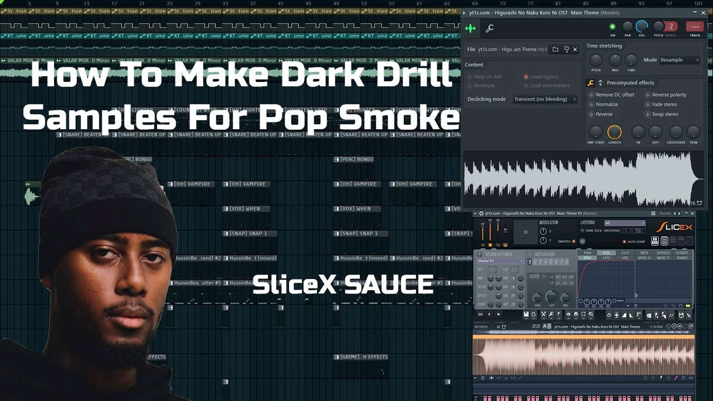The image size is (713, 401).
Task: Open SliceX Presets selector
Action: pyautogui.click(x=666, y=213)
